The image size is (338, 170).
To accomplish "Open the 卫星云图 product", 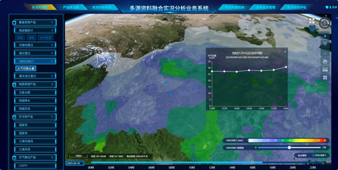I will pos(35,93).
